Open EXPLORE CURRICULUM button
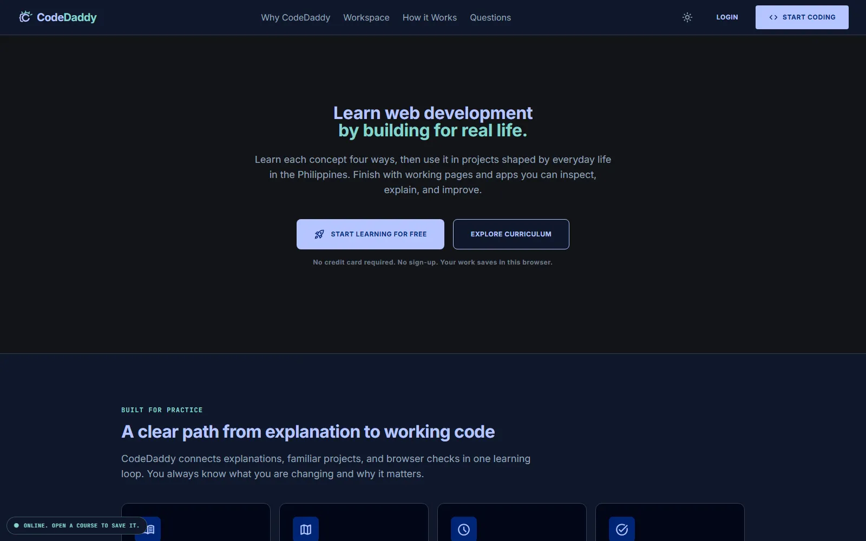Image resolution: width=866 pixels, height=541 pixels. point(511,234)
